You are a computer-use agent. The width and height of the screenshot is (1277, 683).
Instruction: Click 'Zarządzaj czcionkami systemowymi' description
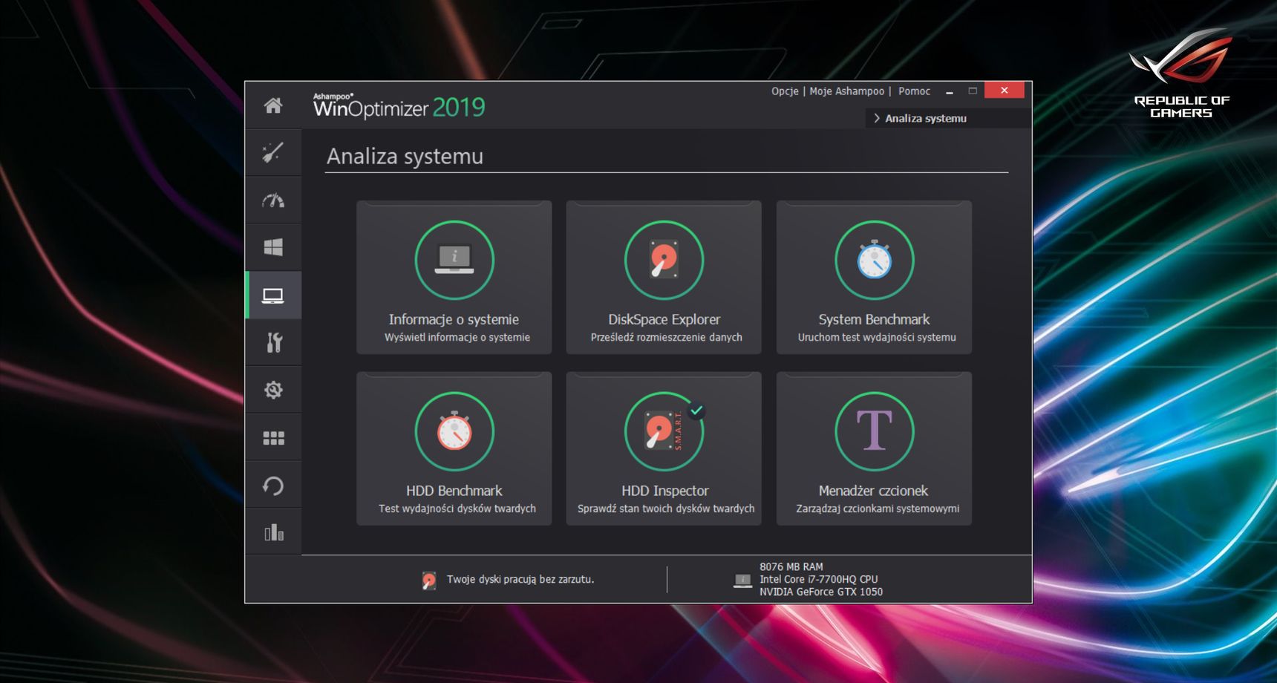878,509
